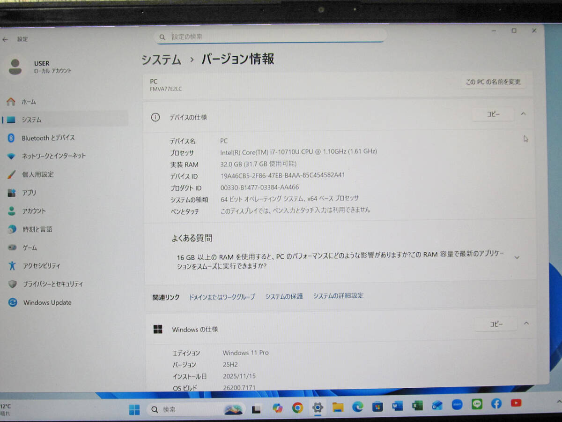Focus the 設定の検索 search field
562x422 pixels.
pyautogui.click(x=271, y=36)
